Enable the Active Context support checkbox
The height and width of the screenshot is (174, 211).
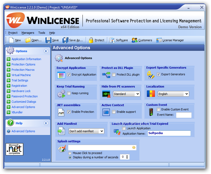[114, 112]
